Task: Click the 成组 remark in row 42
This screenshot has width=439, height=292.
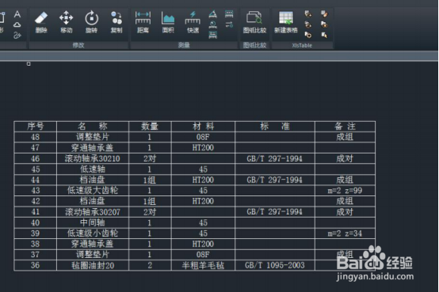Action: [x=345, y=201]
